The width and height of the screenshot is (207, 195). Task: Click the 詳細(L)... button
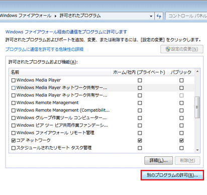[158, 160]
